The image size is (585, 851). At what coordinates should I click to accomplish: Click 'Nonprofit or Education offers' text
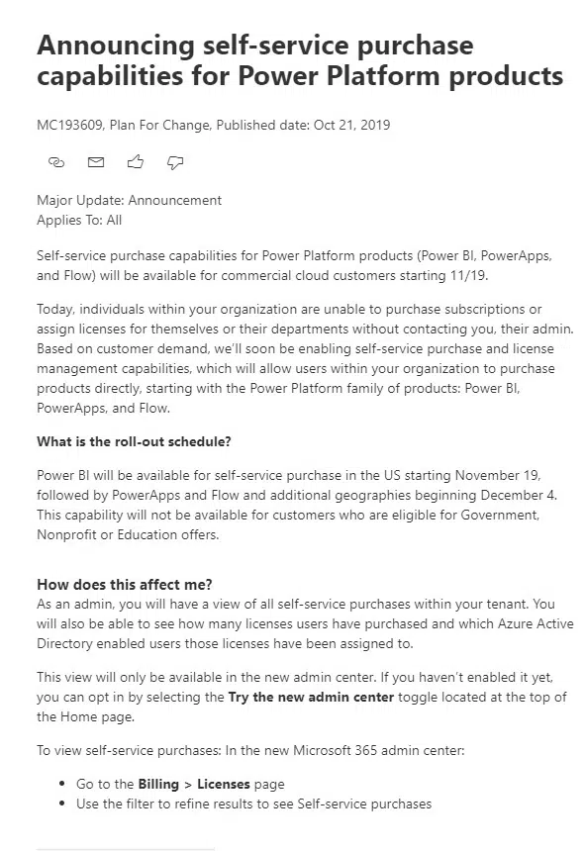pyautogui.click(x=128, y=534)
